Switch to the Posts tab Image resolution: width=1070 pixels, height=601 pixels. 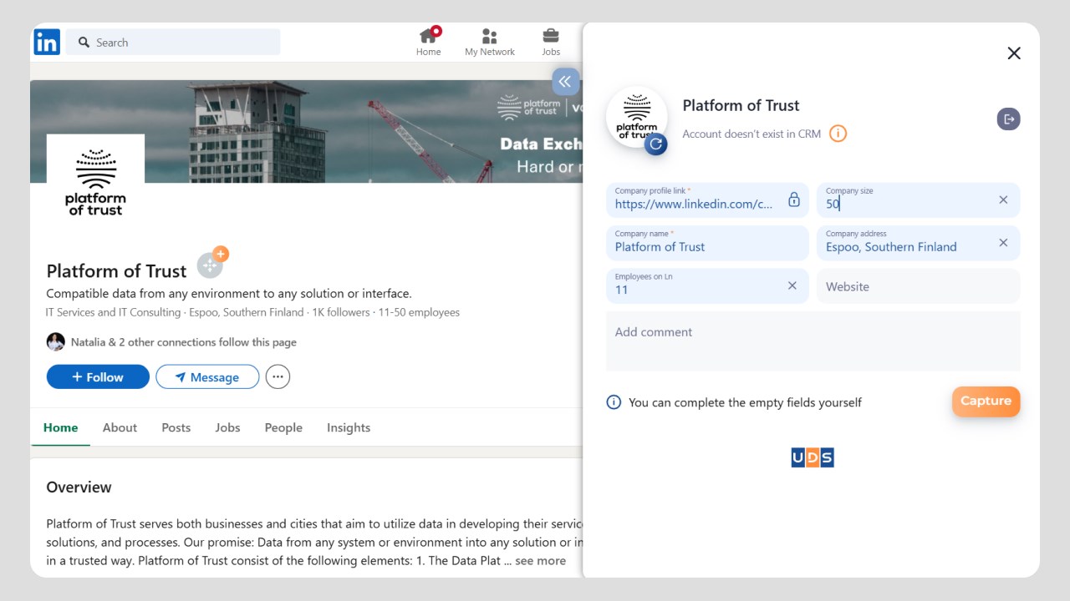click(176, 427)
